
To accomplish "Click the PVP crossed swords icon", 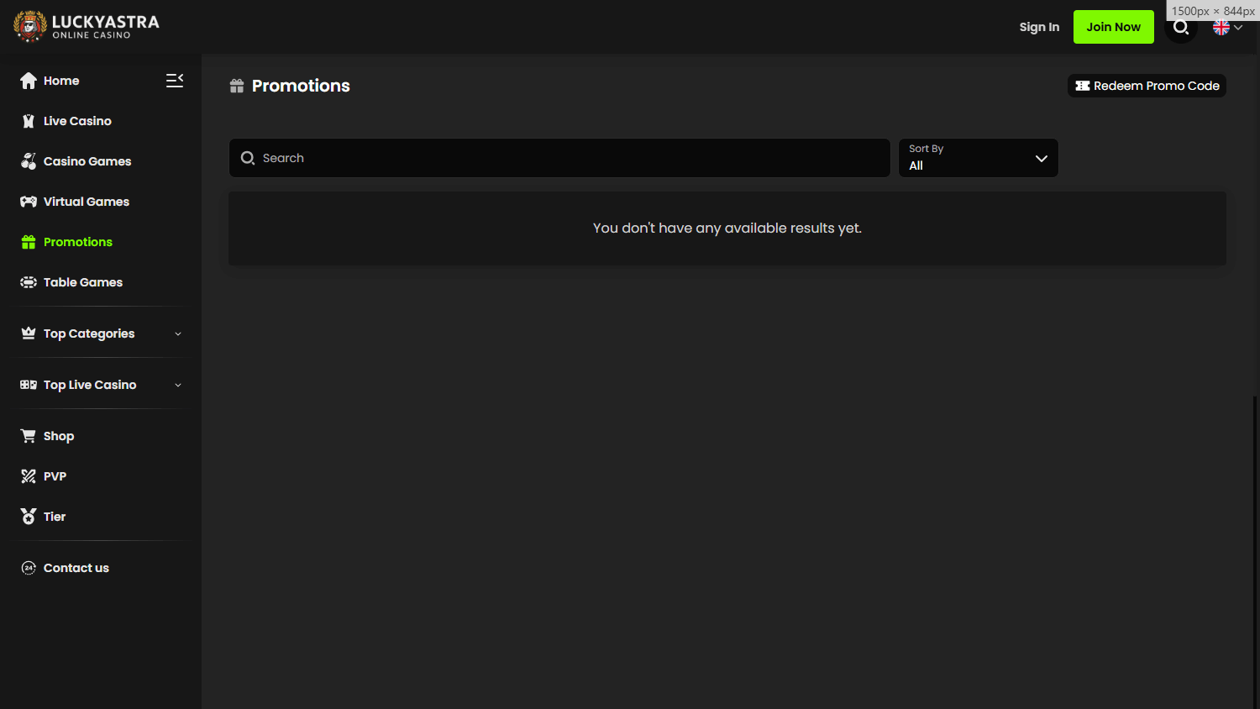I will tap(29, 476).
